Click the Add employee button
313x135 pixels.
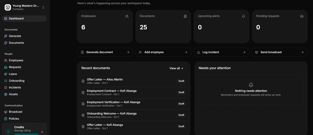tap(163, 52)
